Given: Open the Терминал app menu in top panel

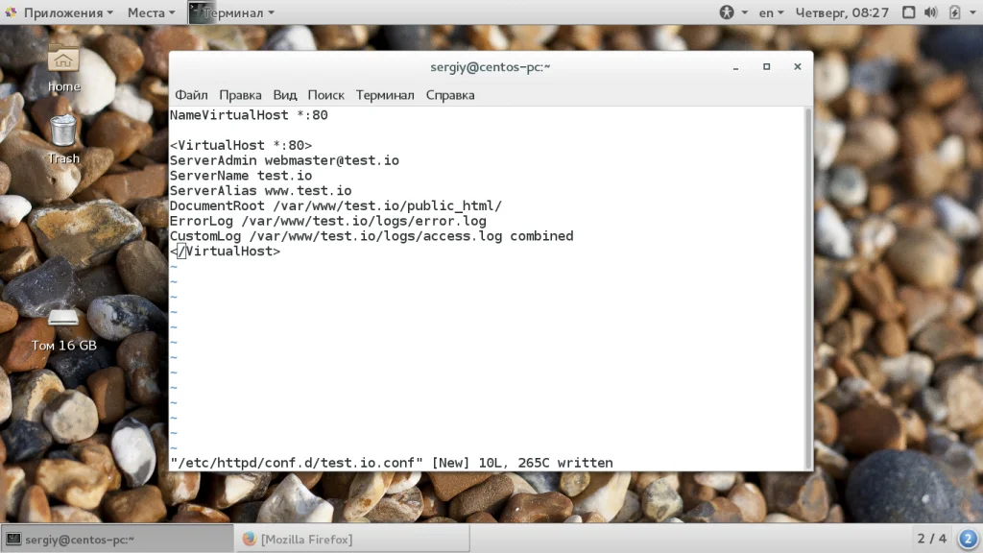Looking at the screenshot, I should [x=232, y=12].
